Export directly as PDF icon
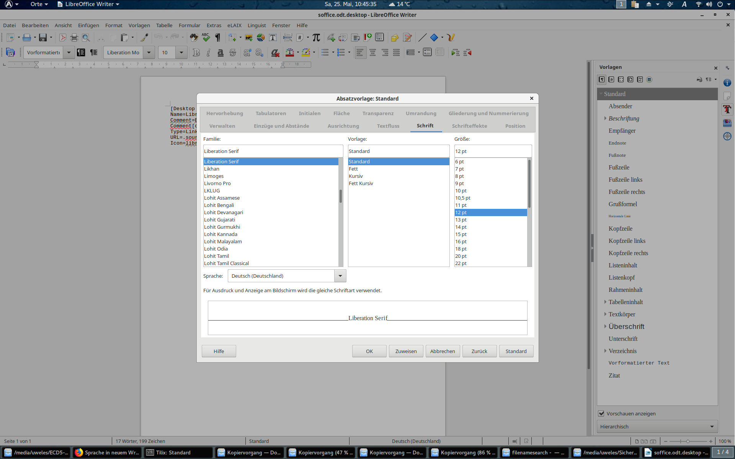The width and height of the screenshot is (735, 459). coord(63,37)
